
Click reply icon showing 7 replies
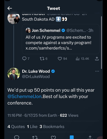(24, 59)
